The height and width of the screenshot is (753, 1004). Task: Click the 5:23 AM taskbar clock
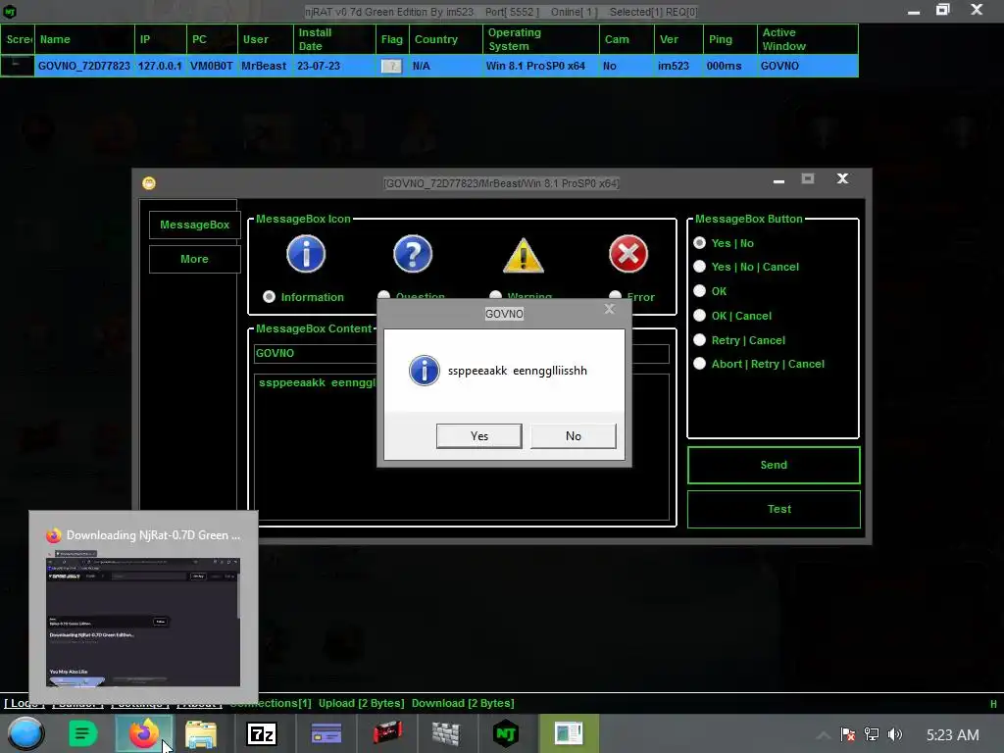coord(952,735)
